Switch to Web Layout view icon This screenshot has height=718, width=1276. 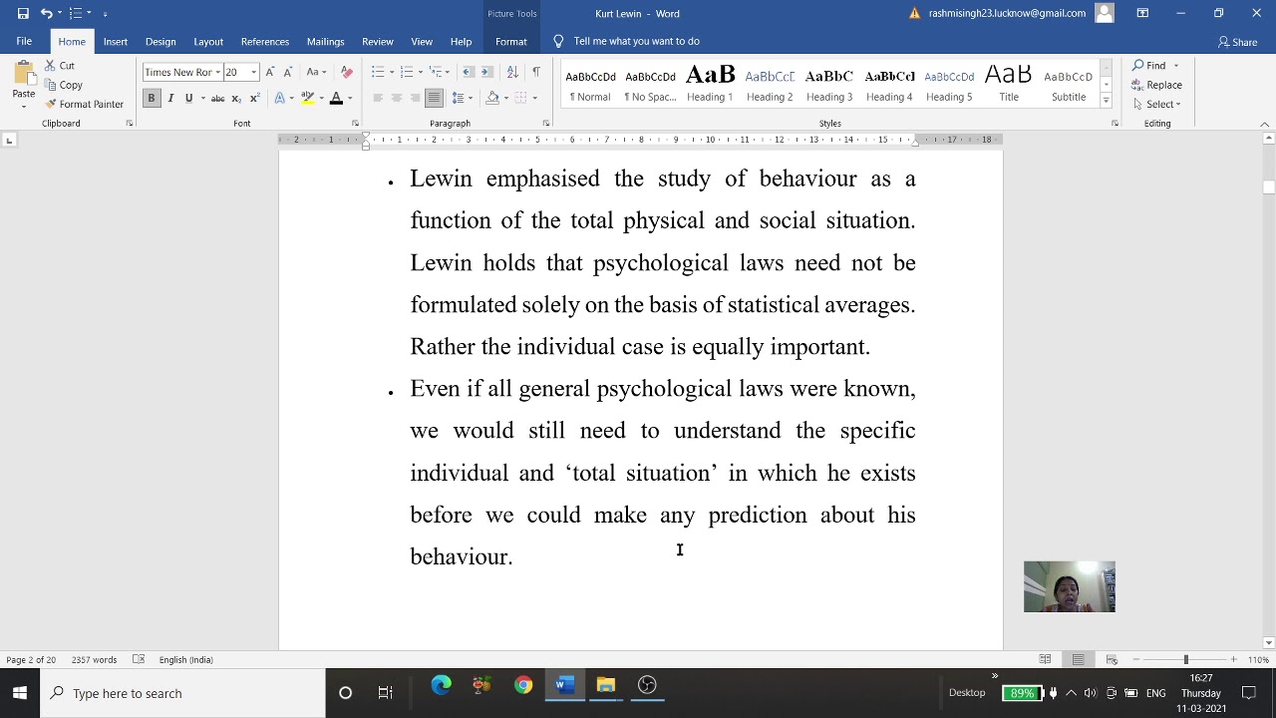tap(1112, 659)
